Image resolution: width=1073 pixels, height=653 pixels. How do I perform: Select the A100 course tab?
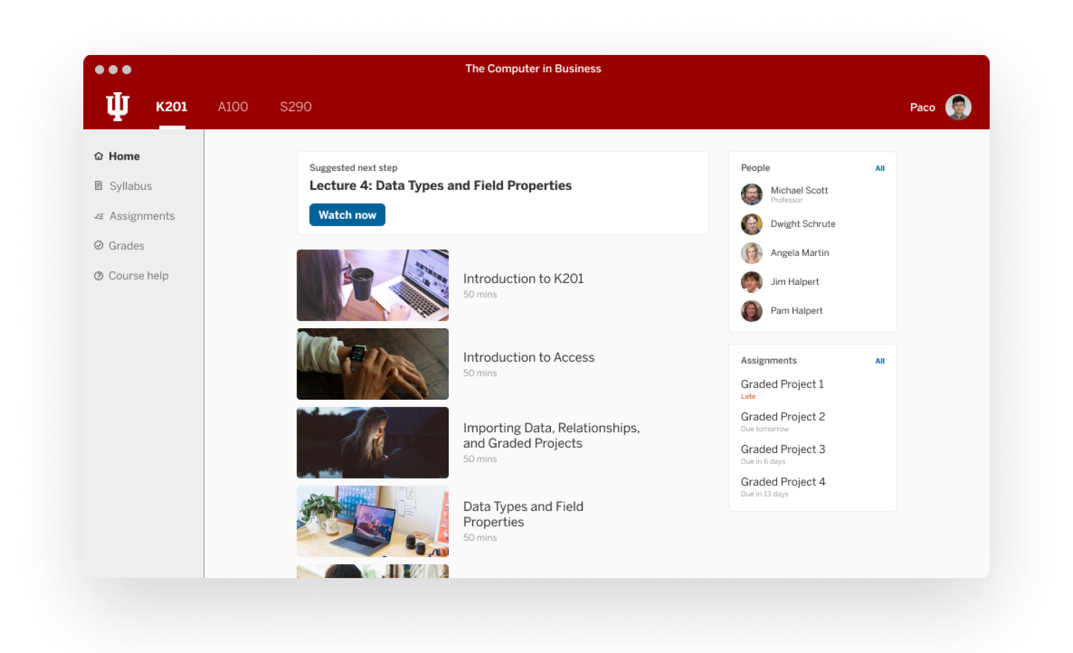pyautogui.click(x=233, y=107)
